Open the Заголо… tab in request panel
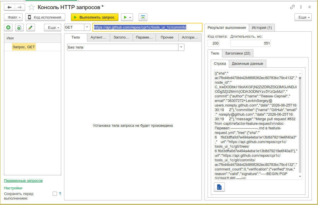The width and height of the screenshot is (318, 205). [121, 37]
